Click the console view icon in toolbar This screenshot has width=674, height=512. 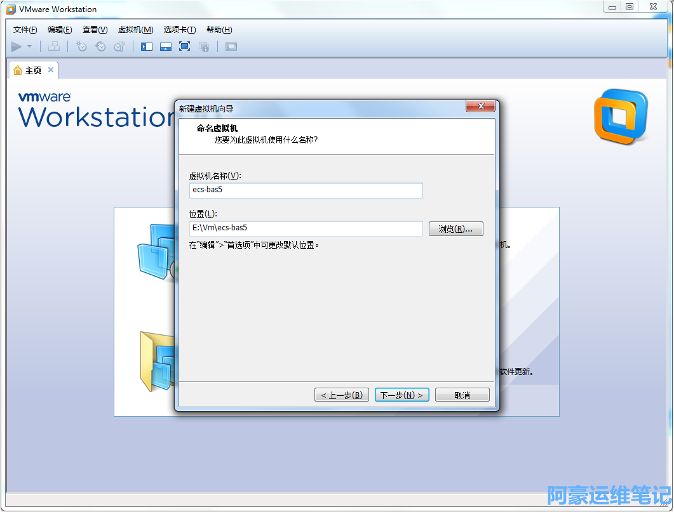[x=231, y=46]
